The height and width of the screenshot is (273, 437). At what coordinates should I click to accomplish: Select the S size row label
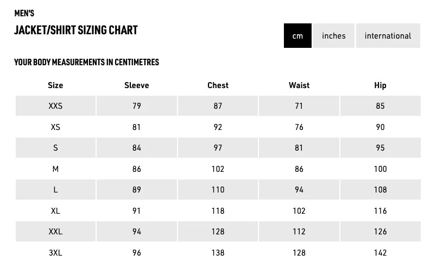55,148
